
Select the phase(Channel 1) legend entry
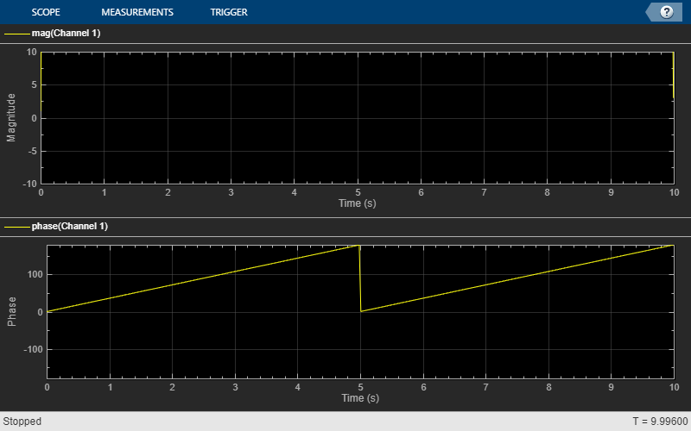(x=70, y=226)
